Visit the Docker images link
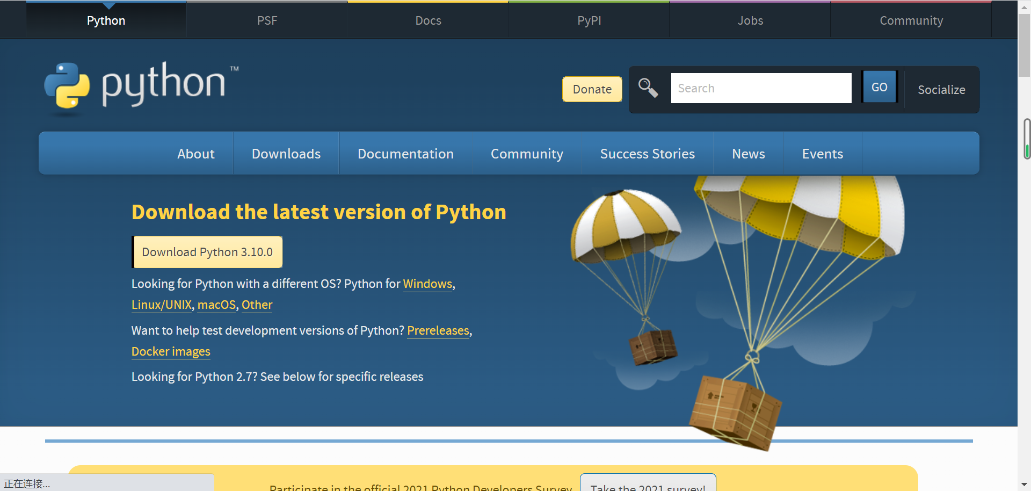The image size is (1031, 491). (x=171, y=351)
